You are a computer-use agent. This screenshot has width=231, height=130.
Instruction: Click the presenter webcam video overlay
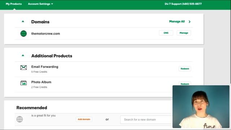click(201, 107)
